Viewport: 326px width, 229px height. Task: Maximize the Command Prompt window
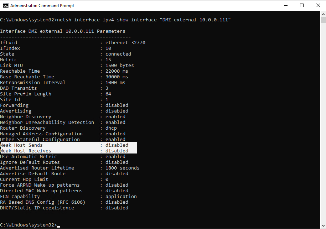pos(302,6)
